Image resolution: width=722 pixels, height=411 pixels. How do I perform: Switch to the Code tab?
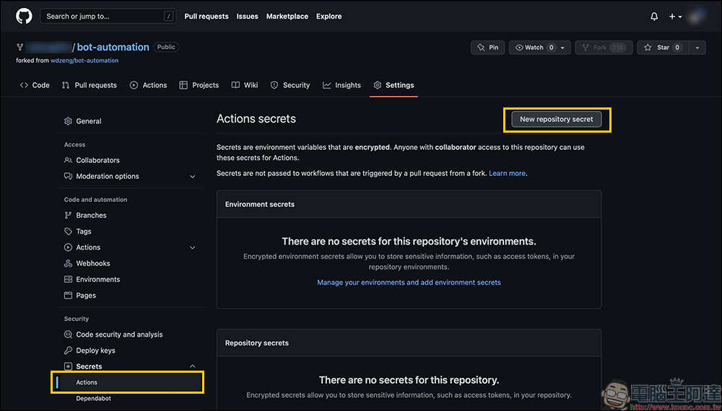pyautogui.click(x=35, y=85)
